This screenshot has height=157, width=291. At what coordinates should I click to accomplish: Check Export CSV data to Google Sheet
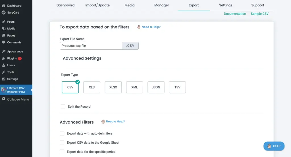62,142
